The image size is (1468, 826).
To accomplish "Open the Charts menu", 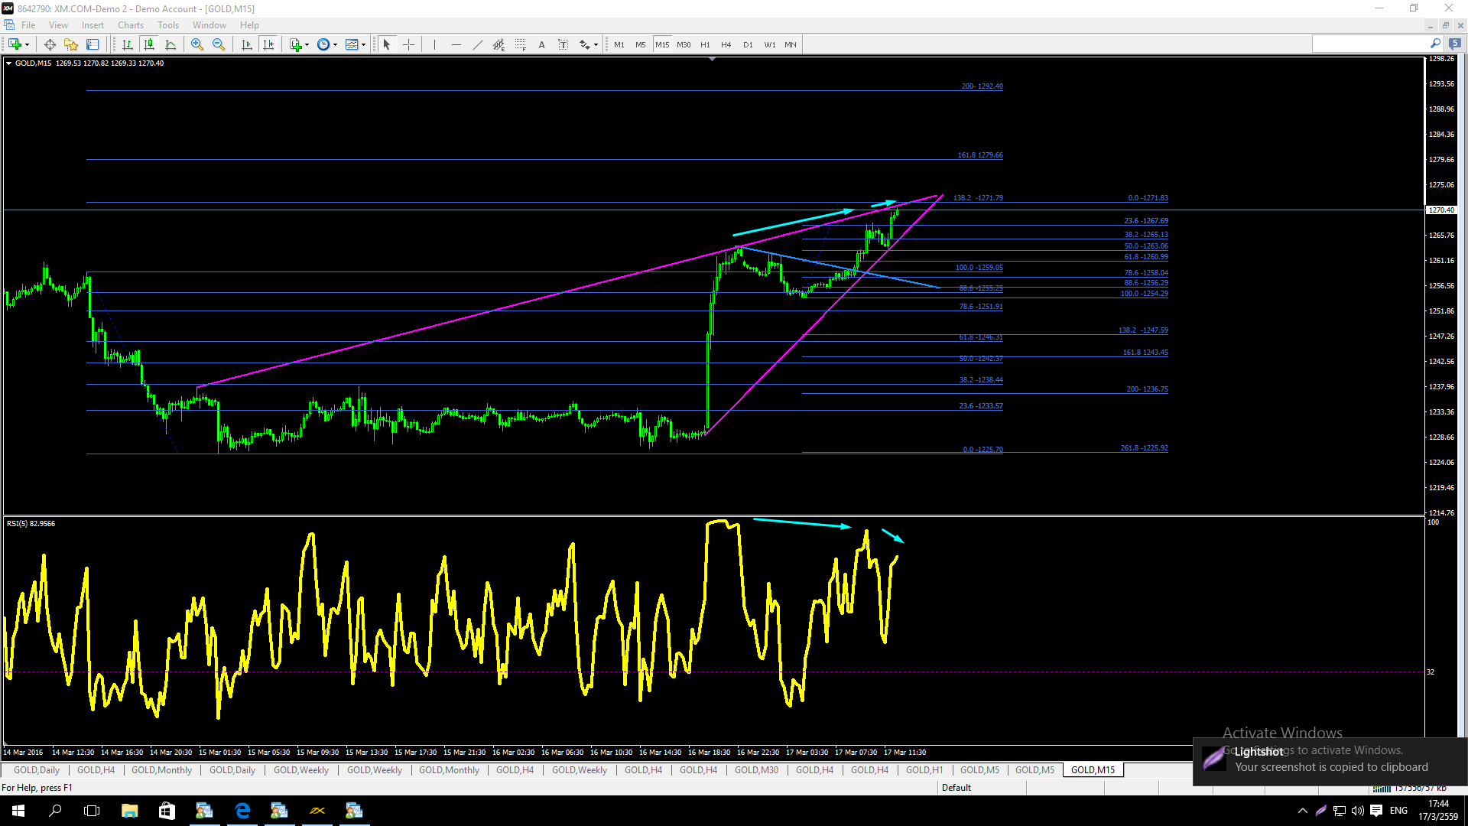I will pos(131,25).
